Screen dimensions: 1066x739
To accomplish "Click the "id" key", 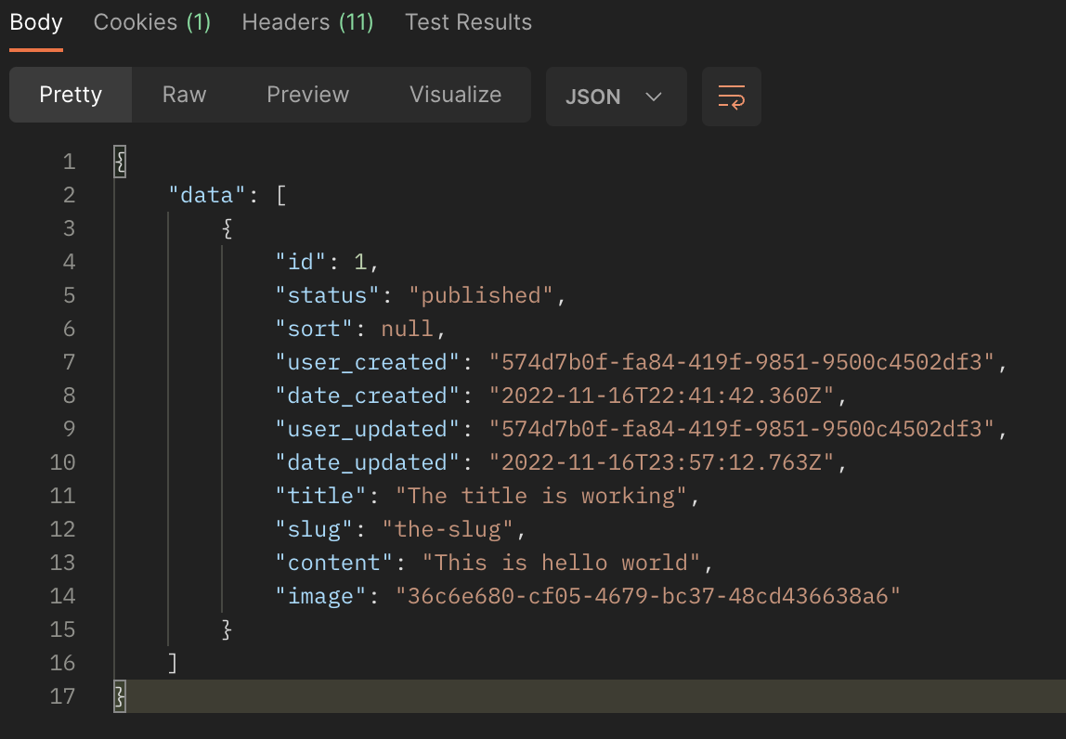I will 301,262.
